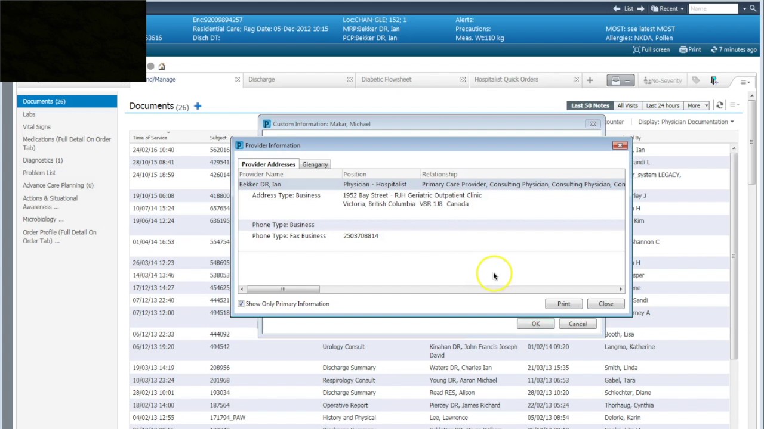This screenshot has height=429, width=764.
Task: Select the All Visits filter
Action: pyautogui.click(x=627, y=105)
